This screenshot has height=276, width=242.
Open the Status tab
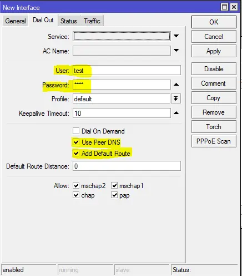[x=69, y=21]
